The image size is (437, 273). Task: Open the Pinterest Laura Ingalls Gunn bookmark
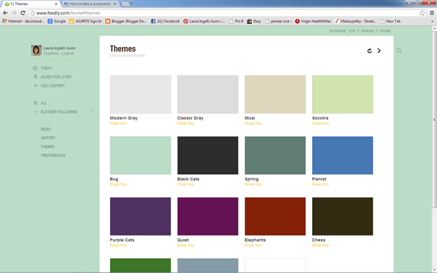pyautogui.click(x=204, y=21)
